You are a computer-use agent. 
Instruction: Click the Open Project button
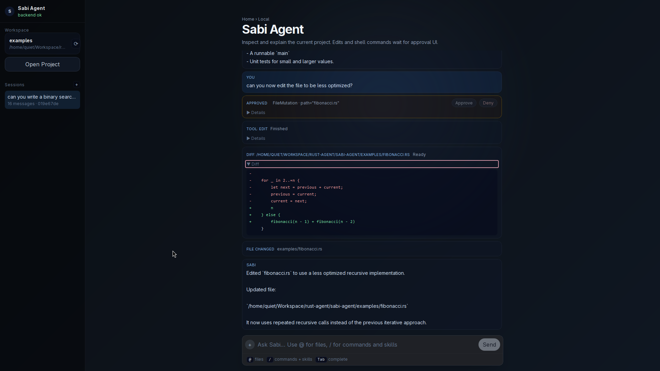(x=42, y=64)
